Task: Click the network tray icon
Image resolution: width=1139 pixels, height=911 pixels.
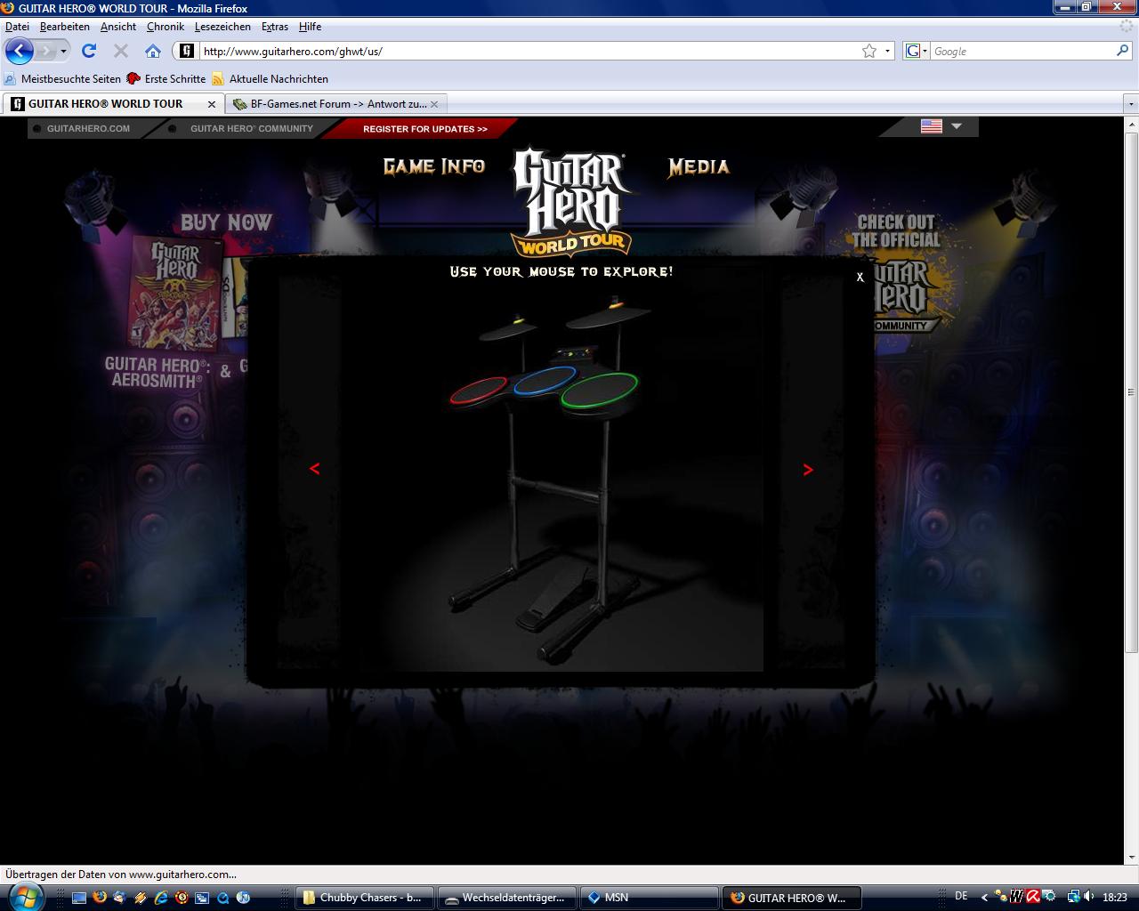Action: (x=1073, y=897)
